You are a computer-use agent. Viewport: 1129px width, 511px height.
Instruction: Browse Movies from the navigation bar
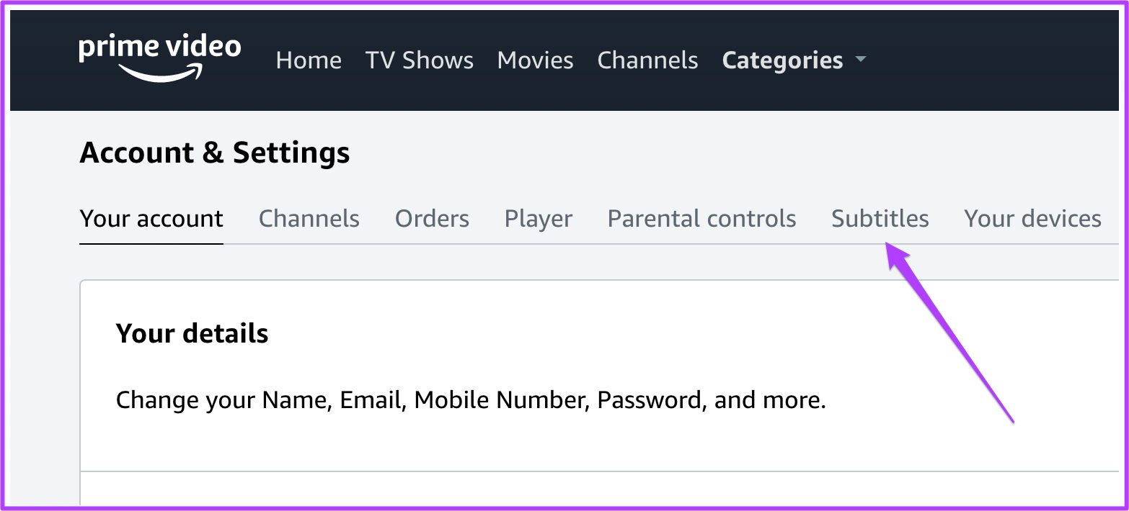tap(535, 60)
